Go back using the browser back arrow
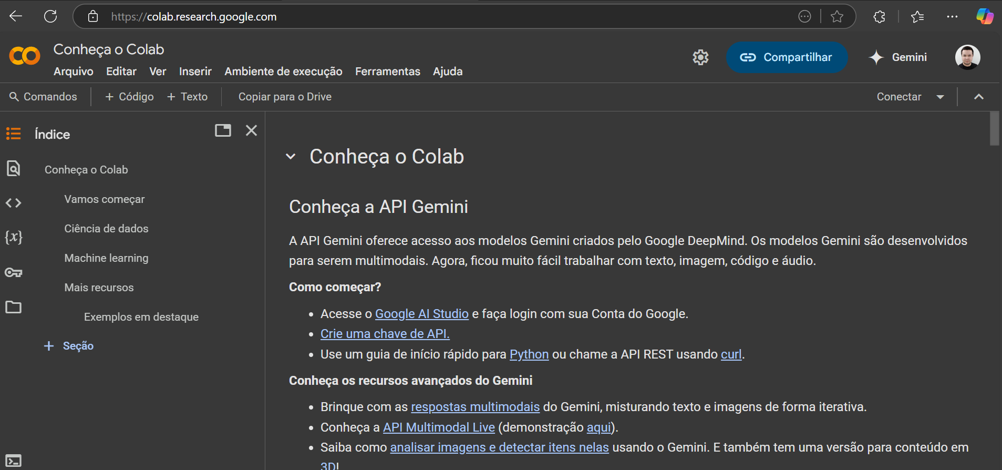Image resolution: width=1002 pixels, height=470 pixels. tap(16, 16)
